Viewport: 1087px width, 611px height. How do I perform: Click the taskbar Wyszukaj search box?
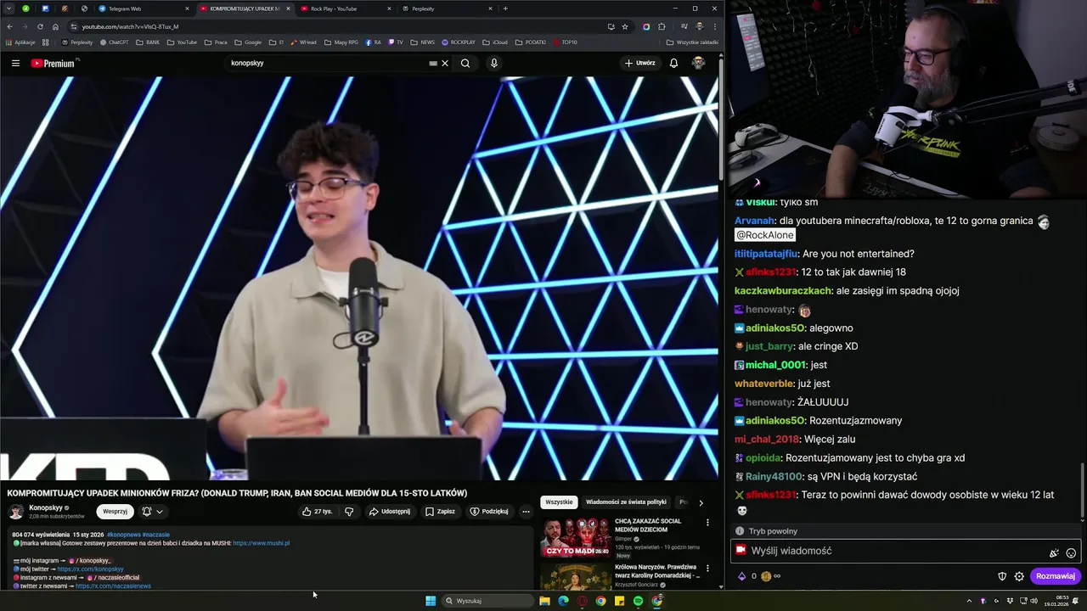487,601
